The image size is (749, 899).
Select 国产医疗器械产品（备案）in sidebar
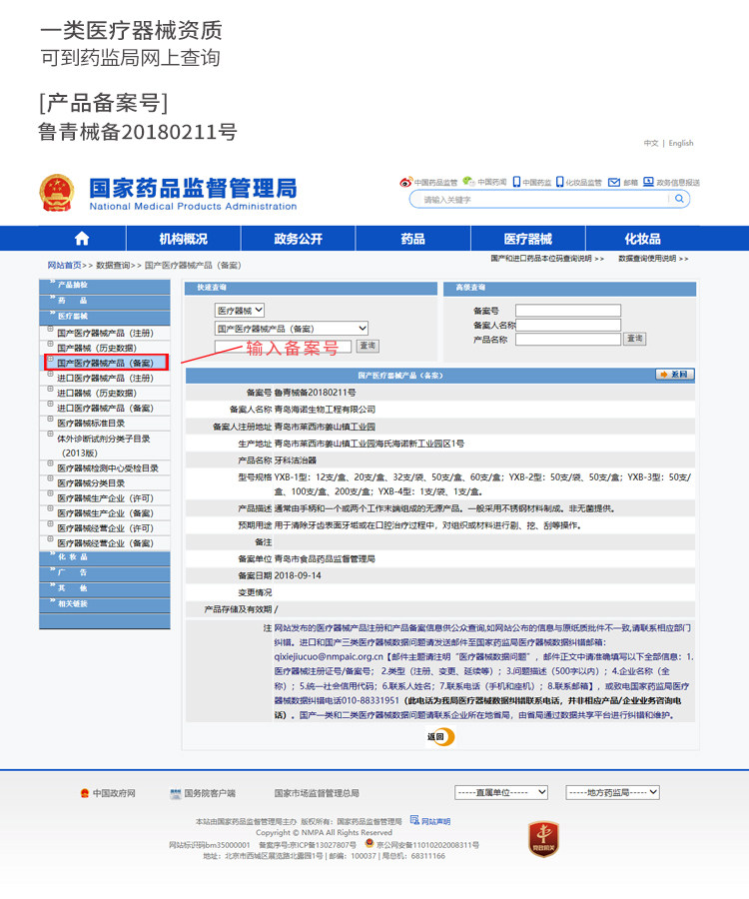(106, 363)
